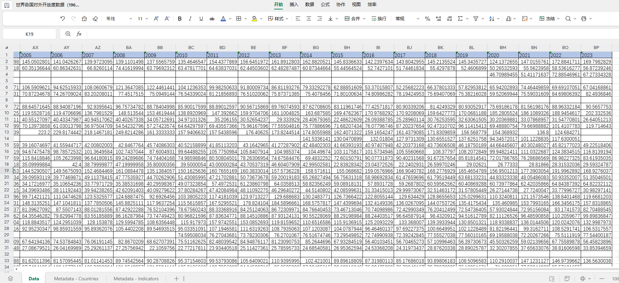The image size is (619, 283).
Task: Click the 换行 wrap text button
Action: coord(379,19)
